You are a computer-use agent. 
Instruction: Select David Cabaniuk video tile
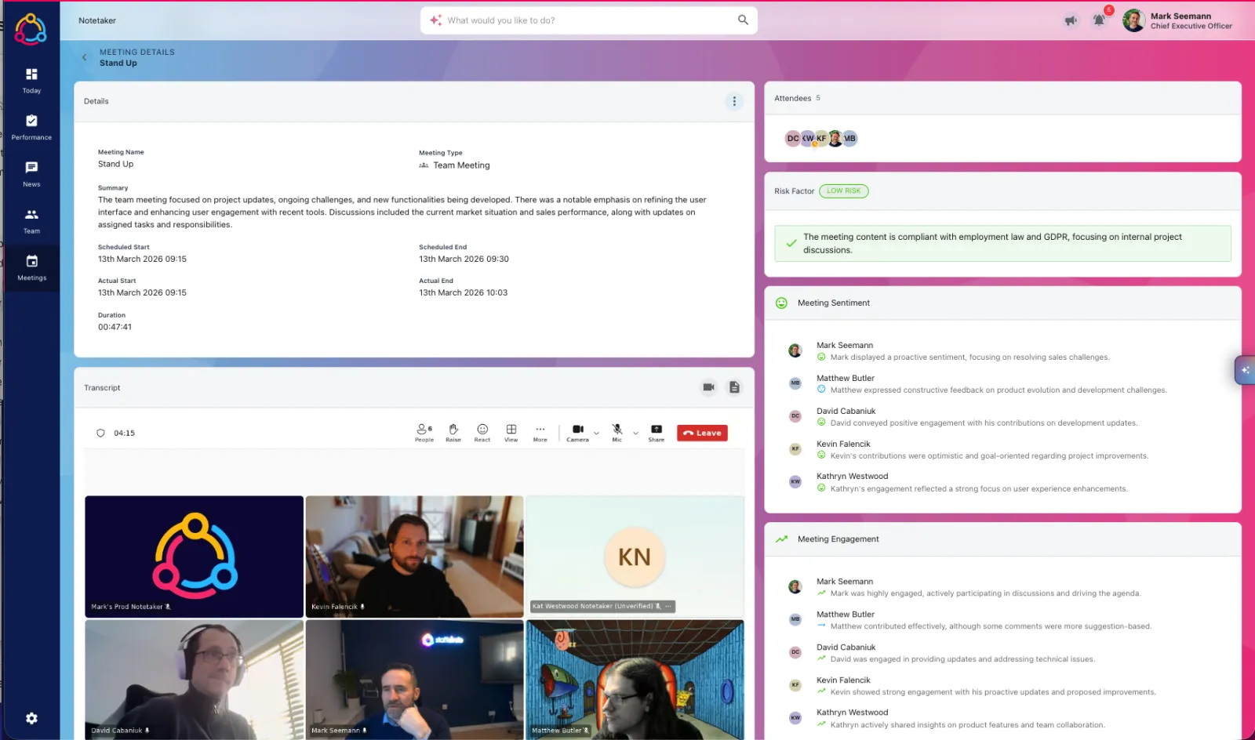coord(194,680)
